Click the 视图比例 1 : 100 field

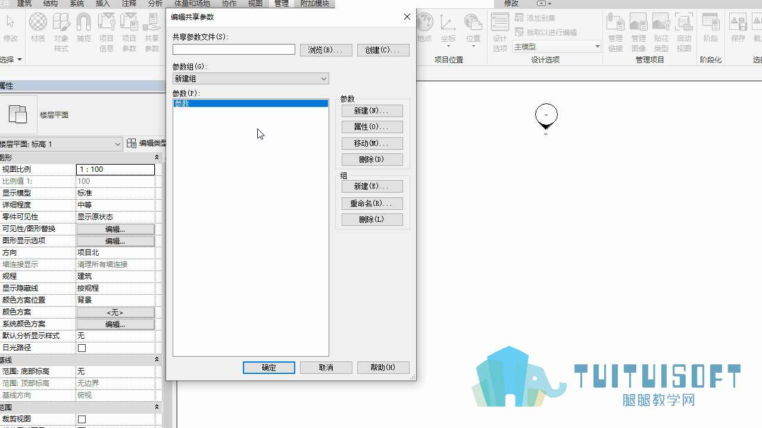coord(115,169)
